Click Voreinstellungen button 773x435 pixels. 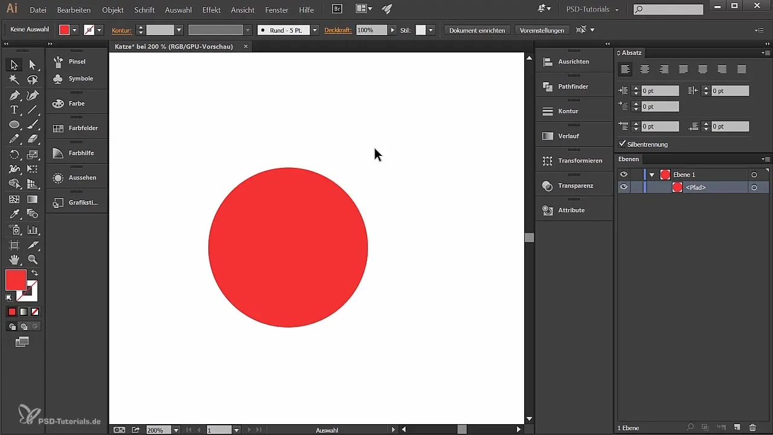542,30
